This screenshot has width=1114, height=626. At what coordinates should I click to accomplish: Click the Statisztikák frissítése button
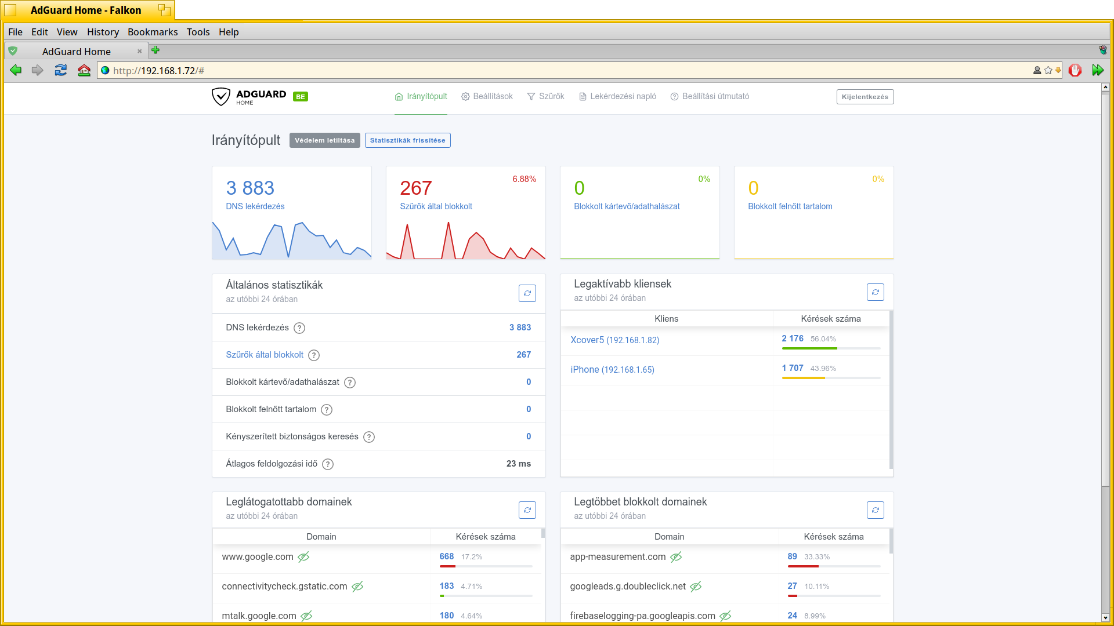[x=408, y=140]
